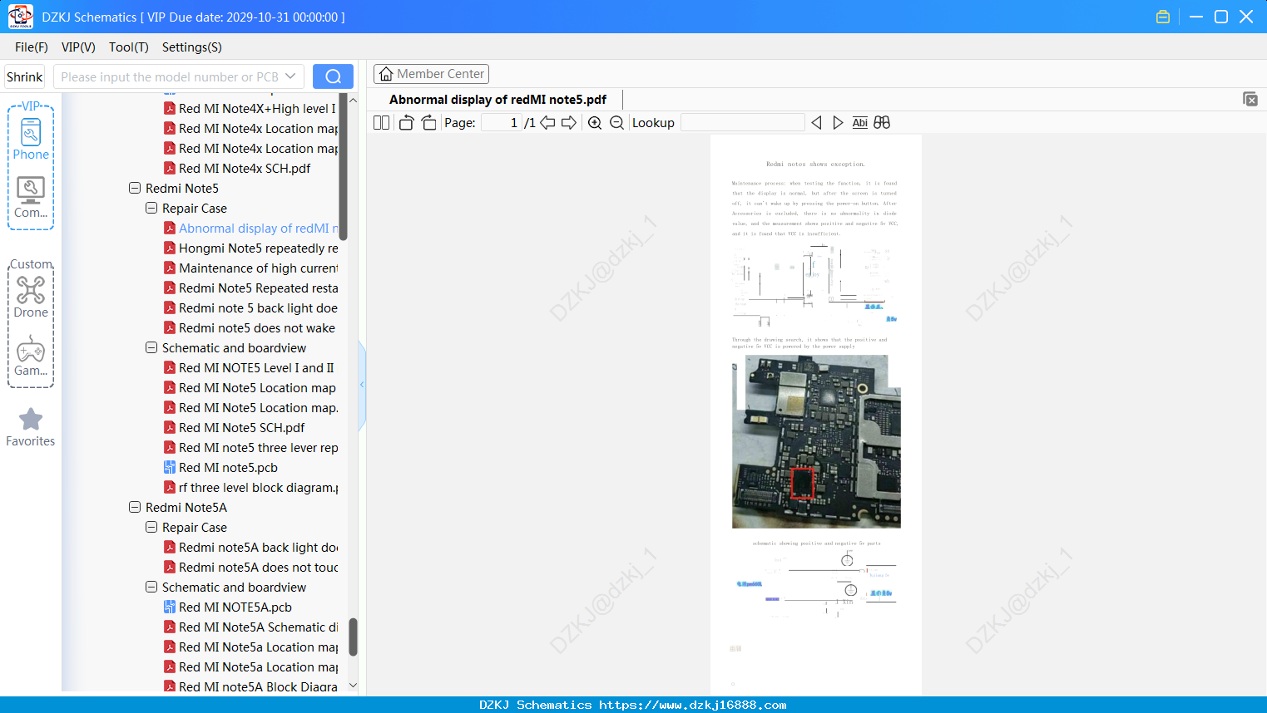Open Red MI Note4x SCH.pdf
Screen dimensions: 1267x713
[x=237, y=169]
